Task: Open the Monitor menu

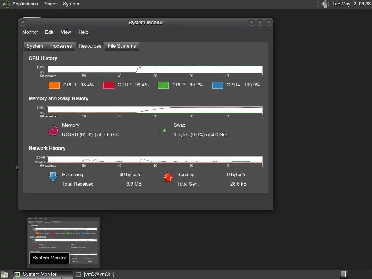Action: (x=30, y=32)
